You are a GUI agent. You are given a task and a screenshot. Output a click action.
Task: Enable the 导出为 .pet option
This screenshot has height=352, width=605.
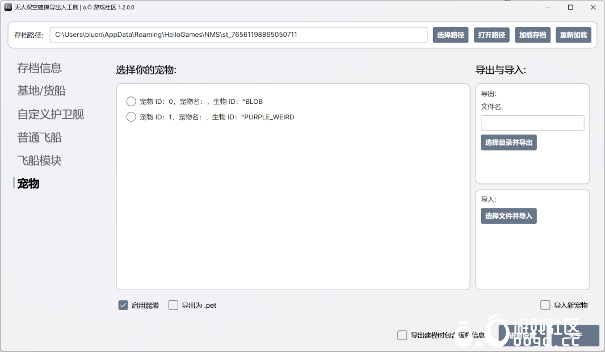(x=173, y=305)
